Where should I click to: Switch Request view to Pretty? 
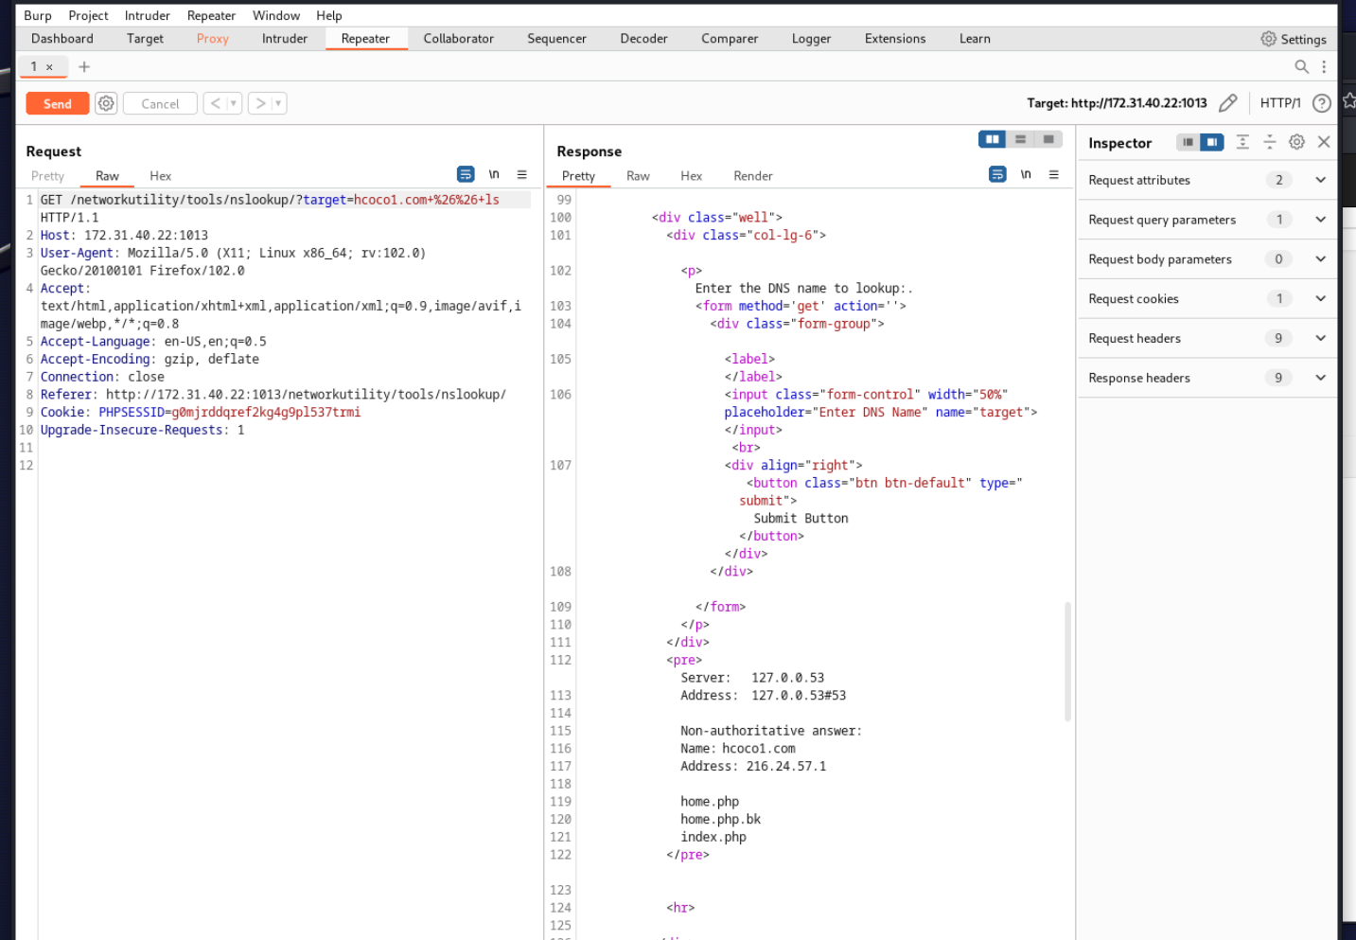coord(47,176)
